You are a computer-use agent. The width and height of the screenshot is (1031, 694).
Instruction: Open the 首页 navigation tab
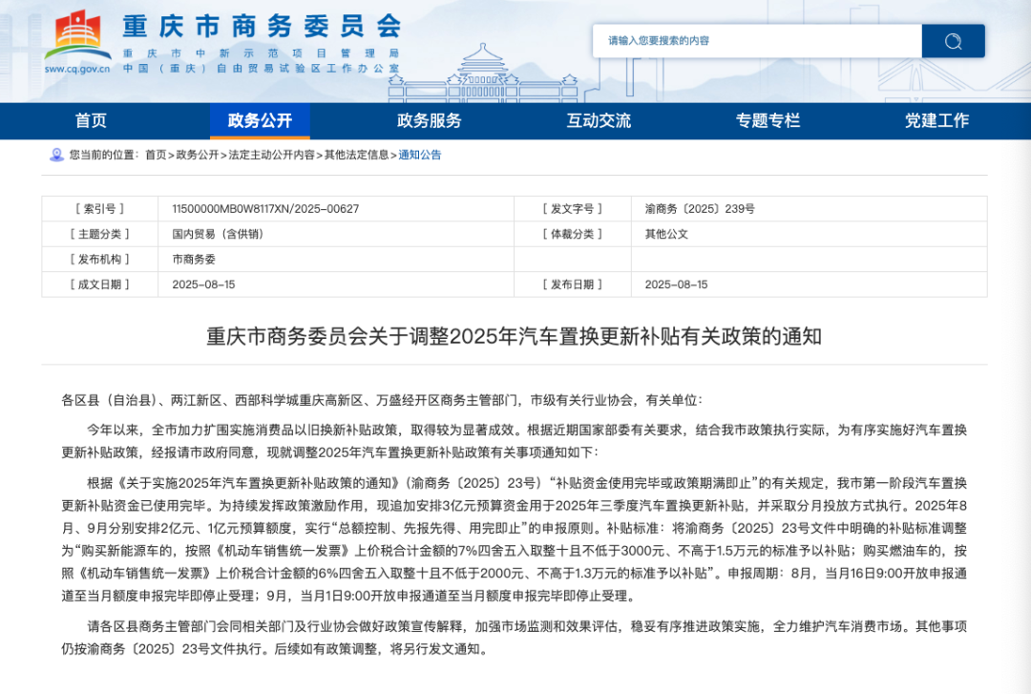[x=91, y=120]
